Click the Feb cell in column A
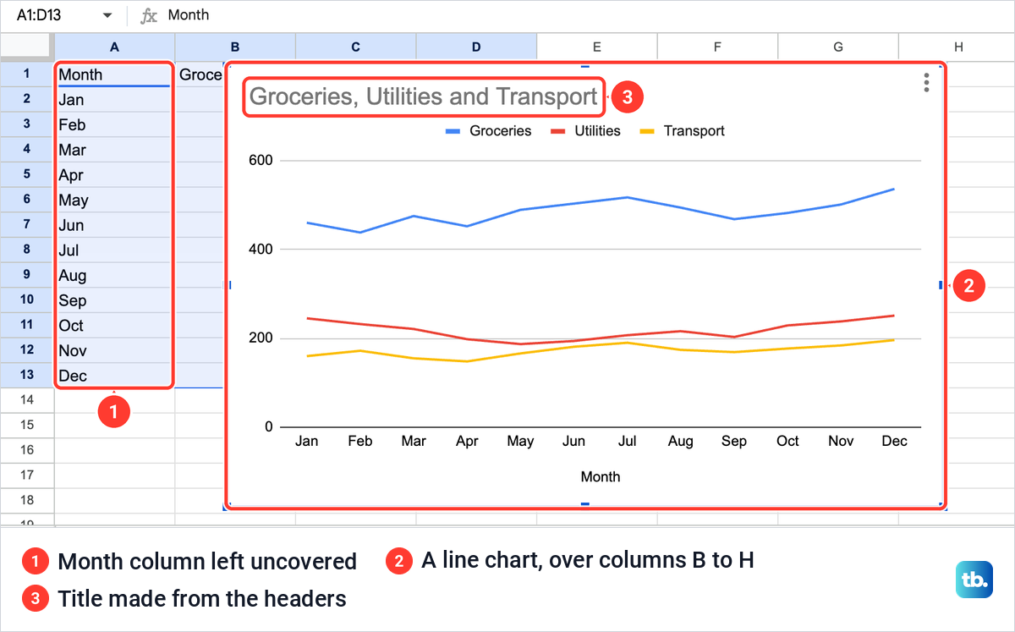Image resolution: width=1015 pixels, height=632 pixels. click(114, 124)
